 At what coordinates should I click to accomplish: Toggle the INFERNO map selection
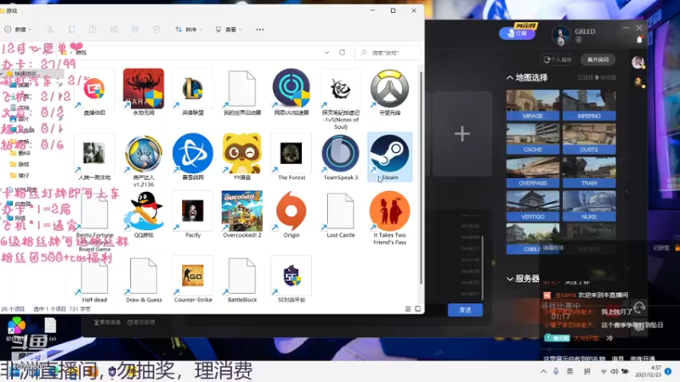click(589, 104)
